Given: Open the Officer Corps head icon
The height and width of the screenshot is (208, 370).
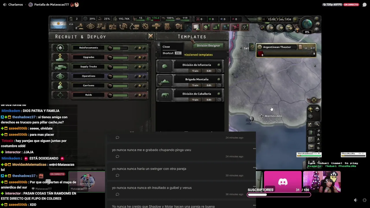Looking at the screenshot, I should pos(179,27).
